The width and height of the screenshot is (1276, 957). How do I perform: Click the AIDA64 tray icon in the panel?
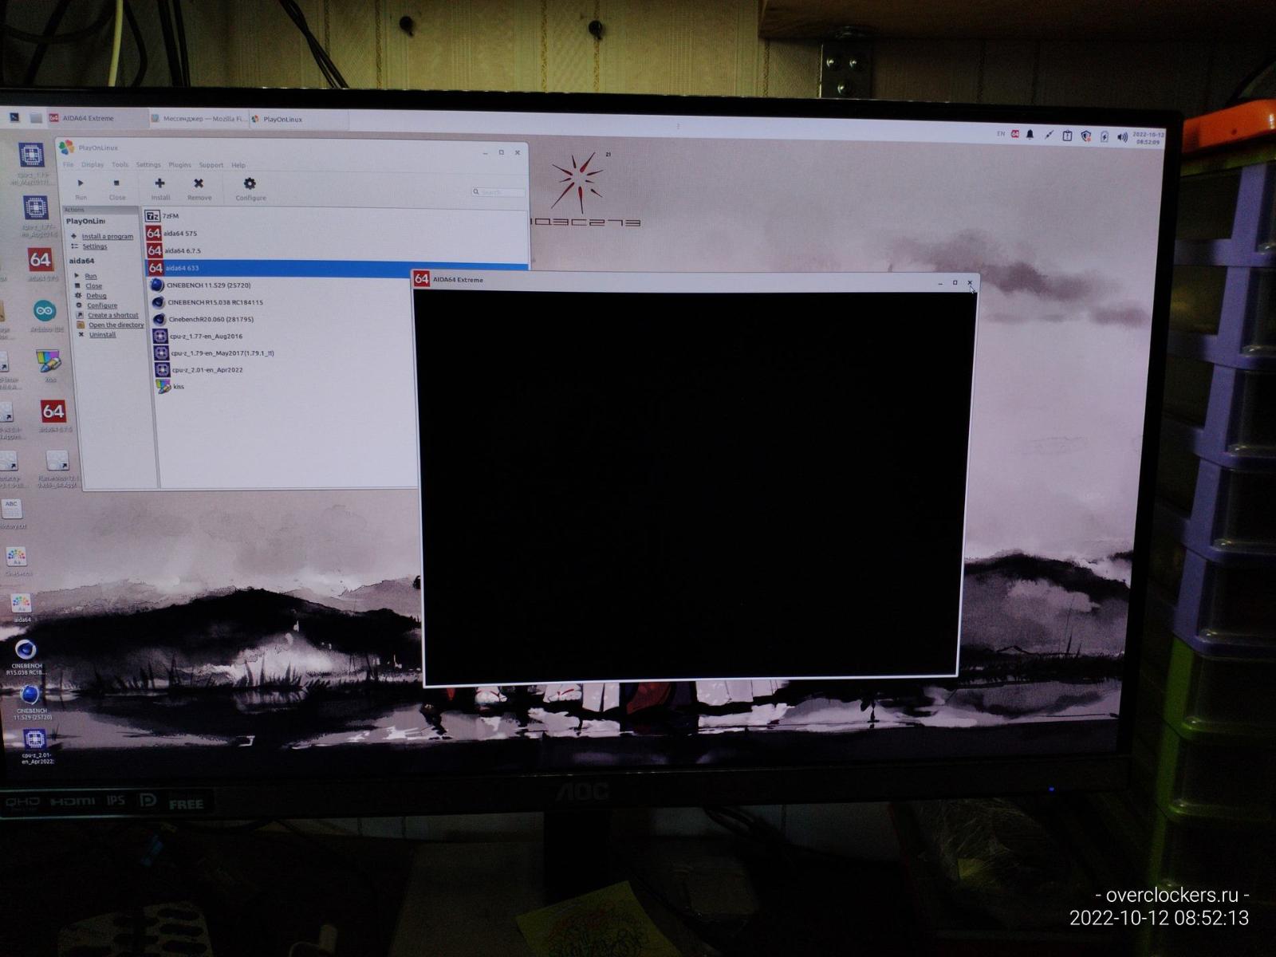point(1015,134)
